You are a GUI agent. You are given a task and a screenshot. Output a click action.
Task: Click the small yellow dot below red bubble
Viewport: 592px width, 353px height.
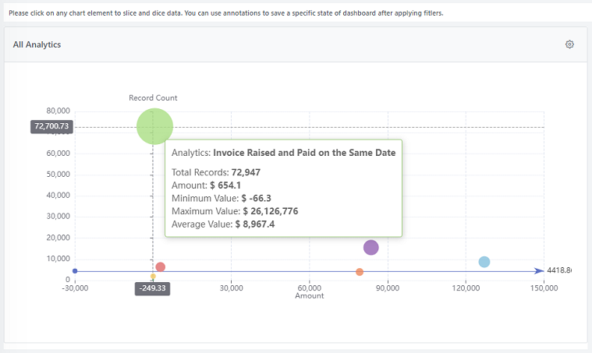[x=153, y=277]
